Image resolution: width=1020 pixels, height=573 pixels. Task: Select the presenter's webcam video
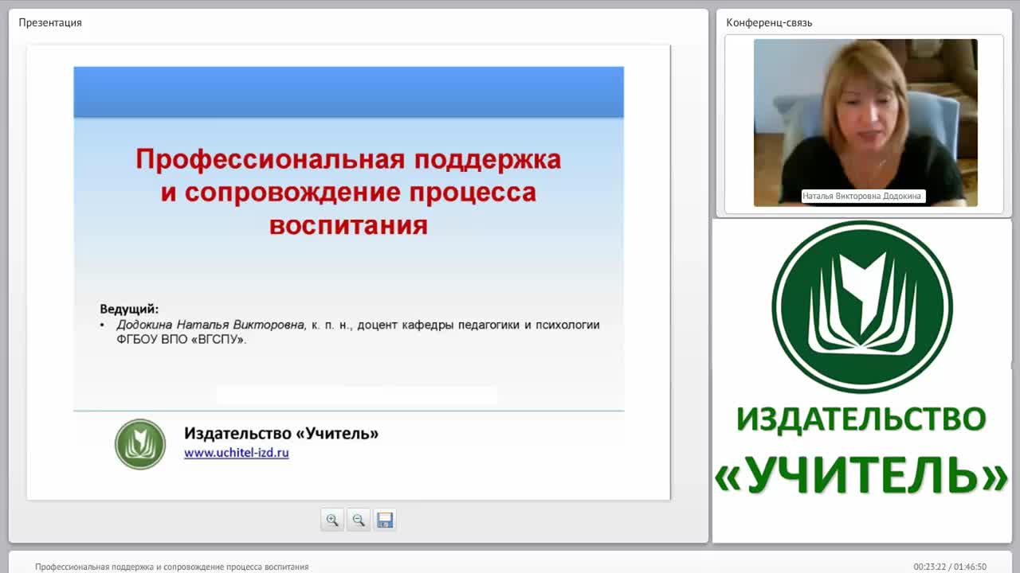pos(865,123)
